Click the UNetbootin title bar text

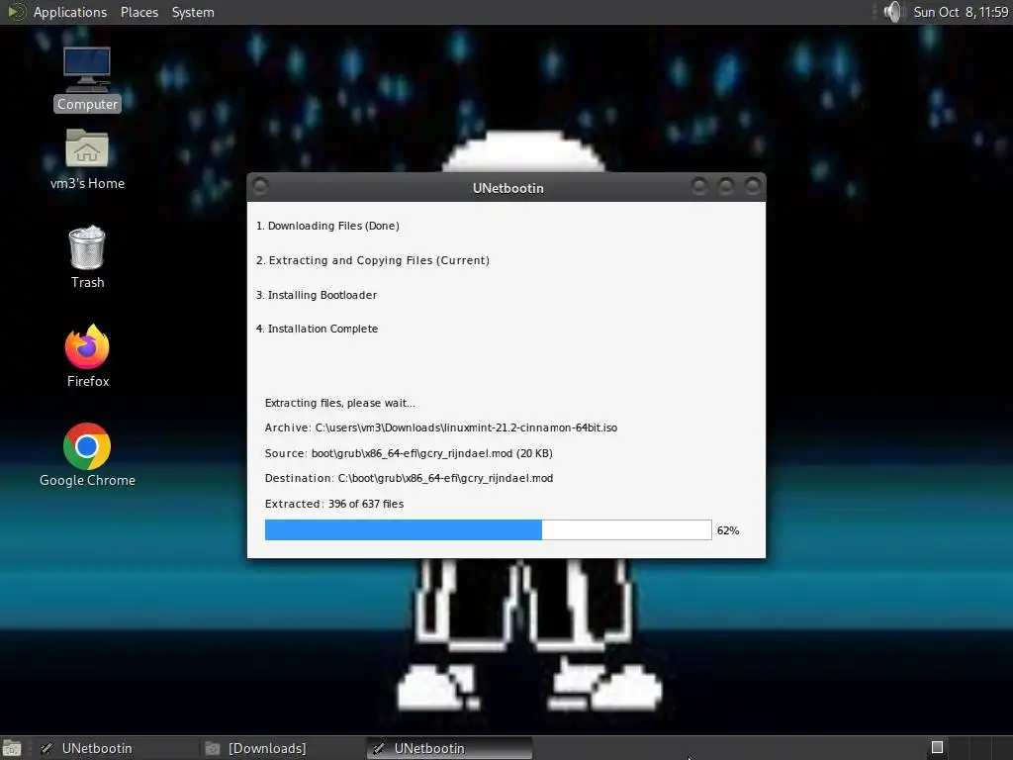pos(507,188)
